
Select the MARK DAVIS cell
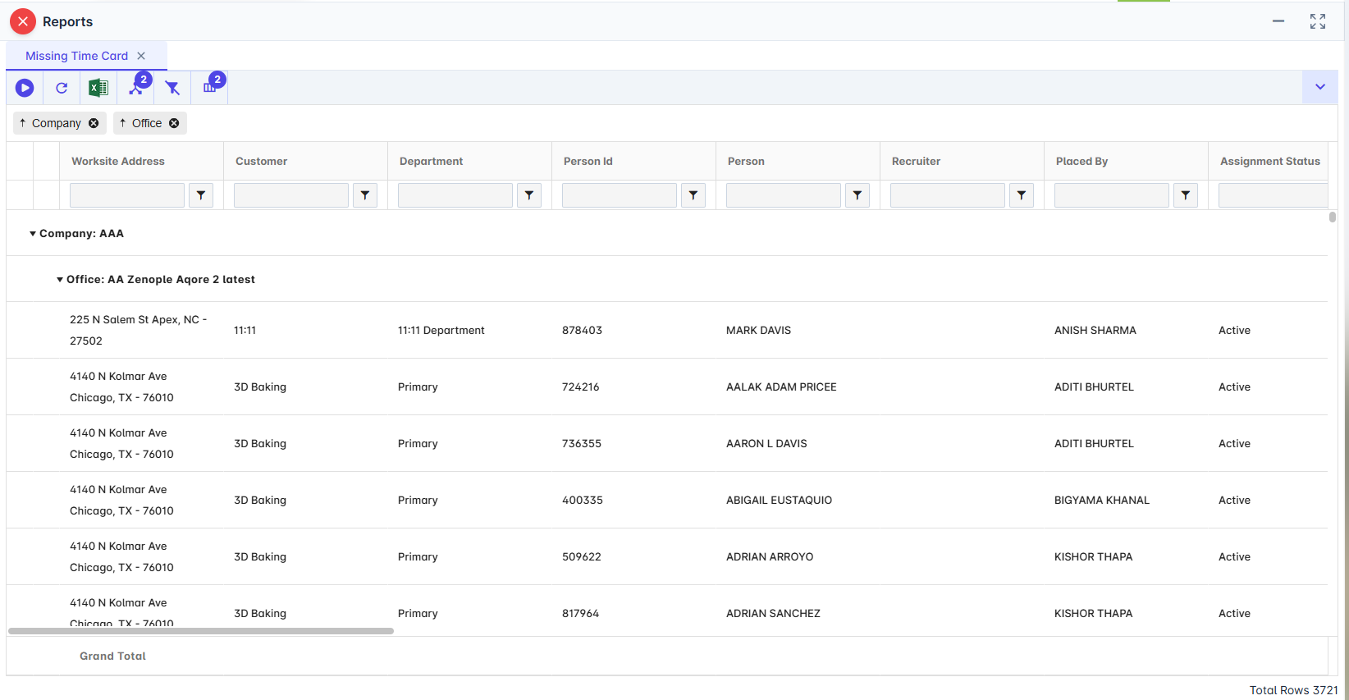758,330
